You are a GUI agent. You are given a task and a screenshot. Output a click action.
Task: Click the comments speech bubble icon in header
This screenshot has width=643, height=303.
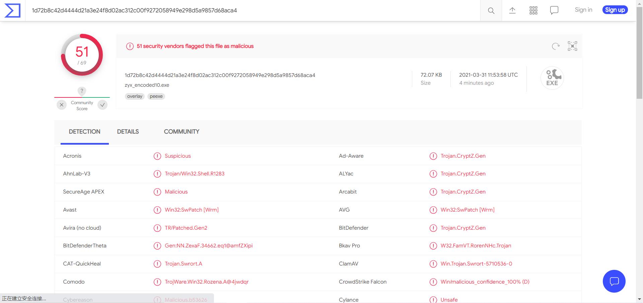tap(554, 10)
